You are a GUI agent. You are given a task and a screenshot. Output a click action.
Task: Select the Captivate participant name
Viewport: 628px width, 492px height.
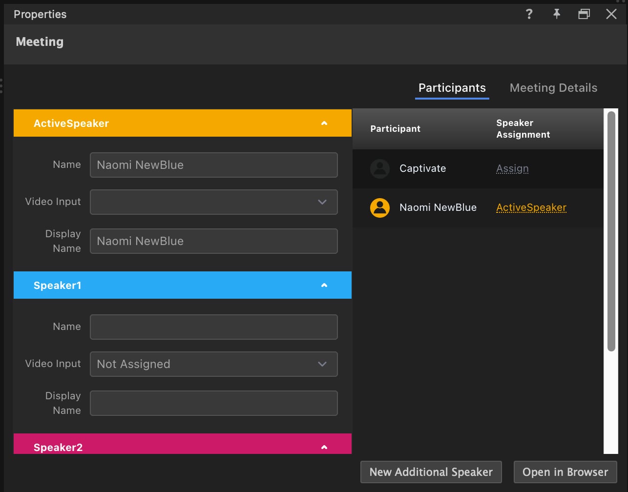coord(422,168)
